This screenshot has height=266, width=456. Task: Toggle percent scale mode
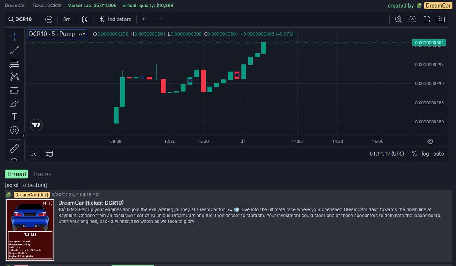tap(414, 154)
